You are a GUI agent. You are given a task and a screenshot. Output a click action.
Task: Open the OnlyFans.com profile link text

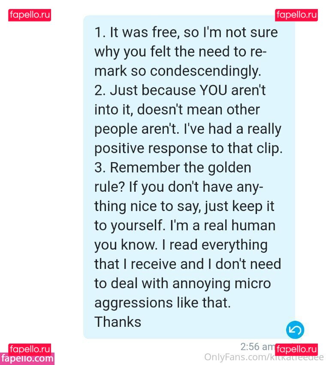coord(264,357)
